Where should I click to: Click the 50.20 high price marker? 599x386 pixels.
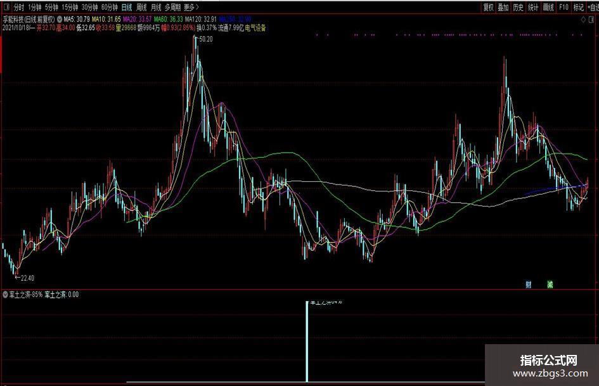point(206,39)
